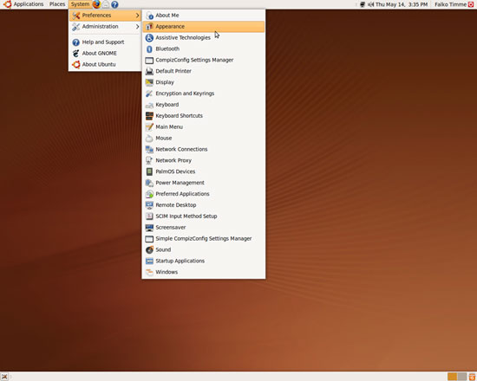Select Appearance from Preferences
This screenshot has width=477, height=381.
coord(204,27)
